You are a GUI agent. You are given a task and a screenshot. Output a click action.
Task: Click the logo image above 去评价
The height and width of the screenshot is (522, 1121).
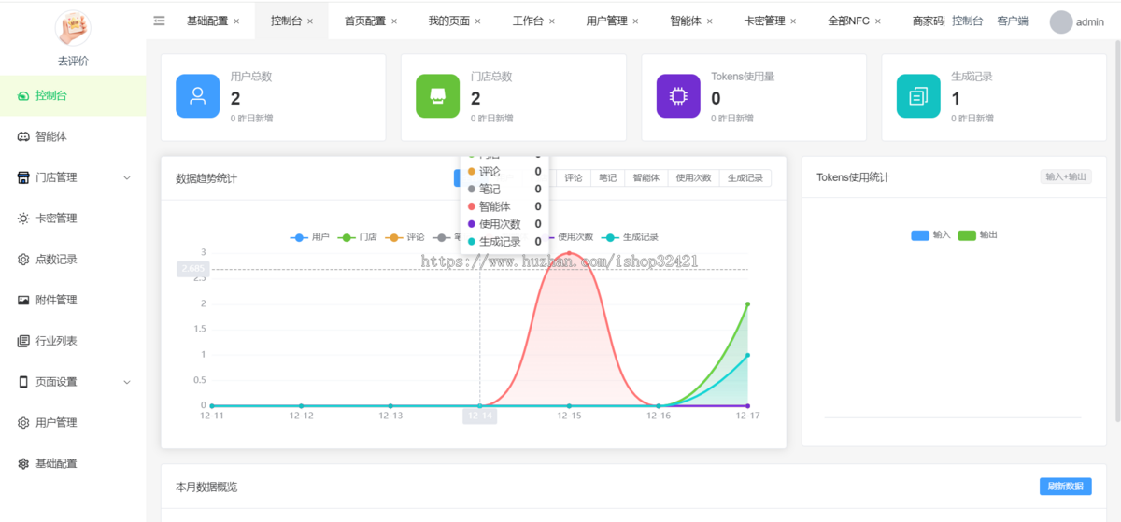point(73,29)
